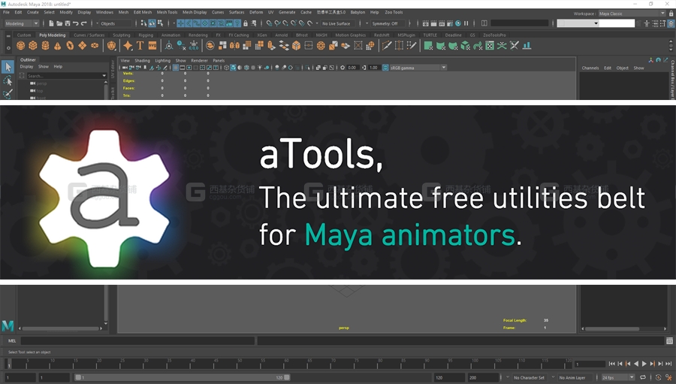Click the Multi-Cut knife shelf icon
Screen dimensions: 676x384
tap(387, 45)
